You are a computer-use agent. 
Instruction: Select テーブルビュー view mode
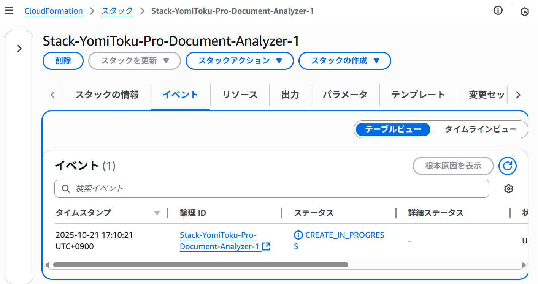(392, 129)
